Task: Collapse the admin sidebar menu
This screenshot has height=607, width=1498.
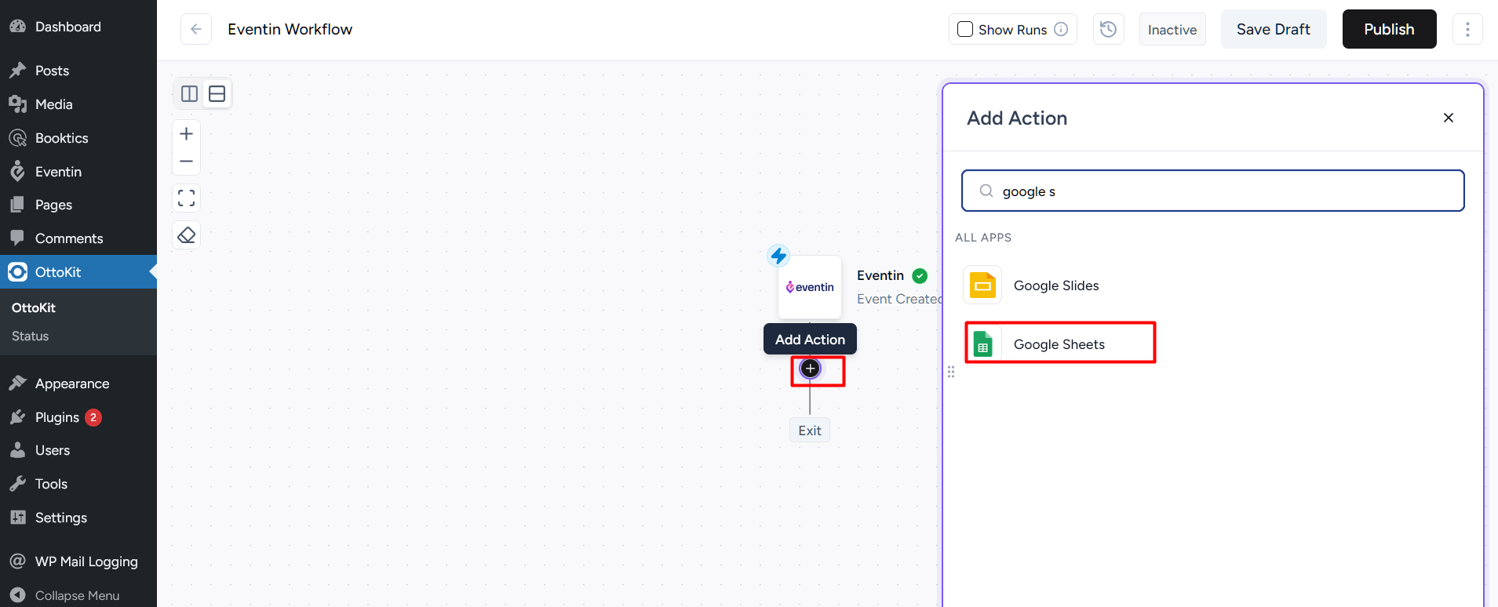Action: (x=78, y=595)
